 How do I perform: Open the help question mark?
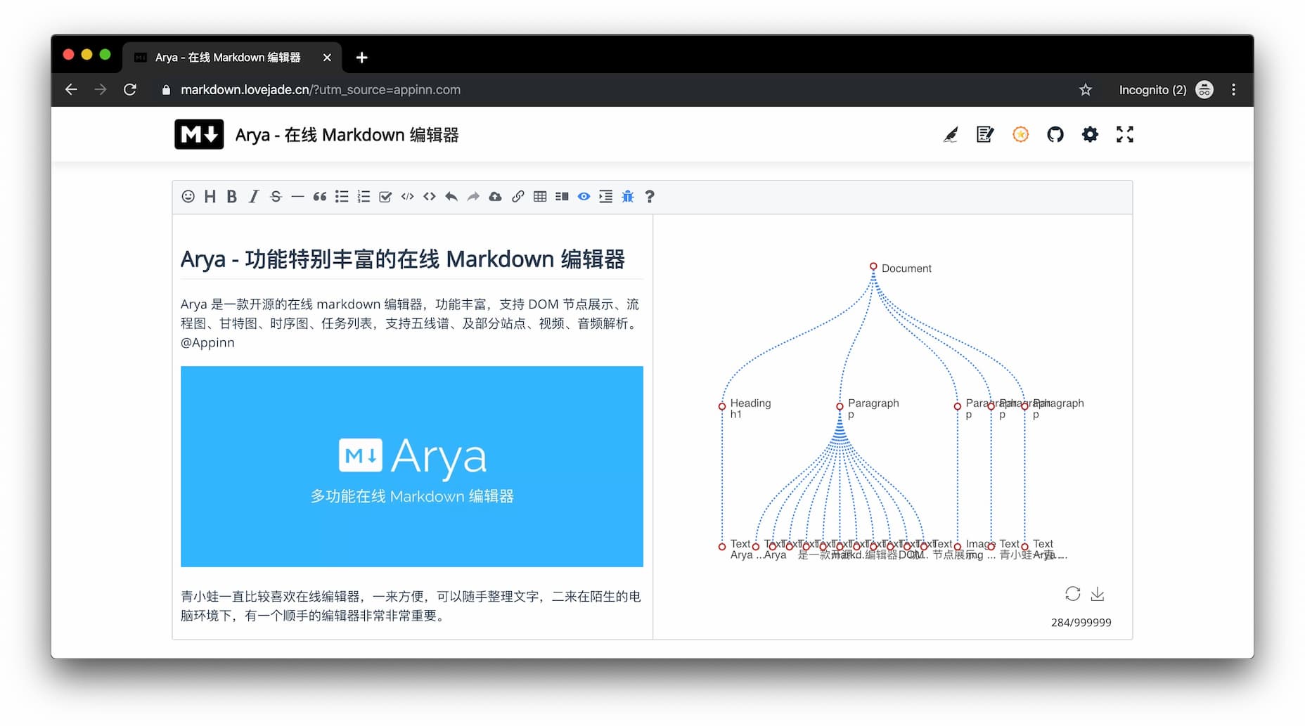pos(650,197)
